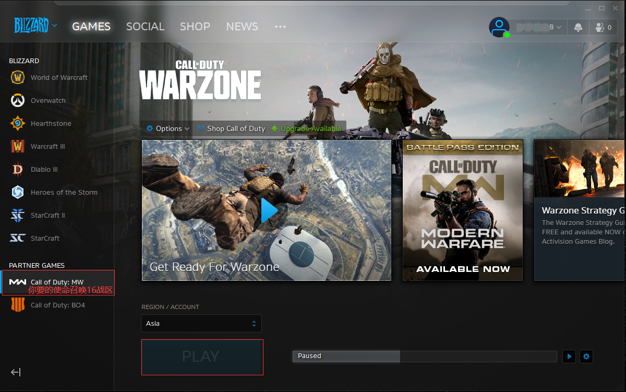Play the Get Ready For Warzone video
Image resolution: width=626 pixels, height=392 pixels.
269,210
